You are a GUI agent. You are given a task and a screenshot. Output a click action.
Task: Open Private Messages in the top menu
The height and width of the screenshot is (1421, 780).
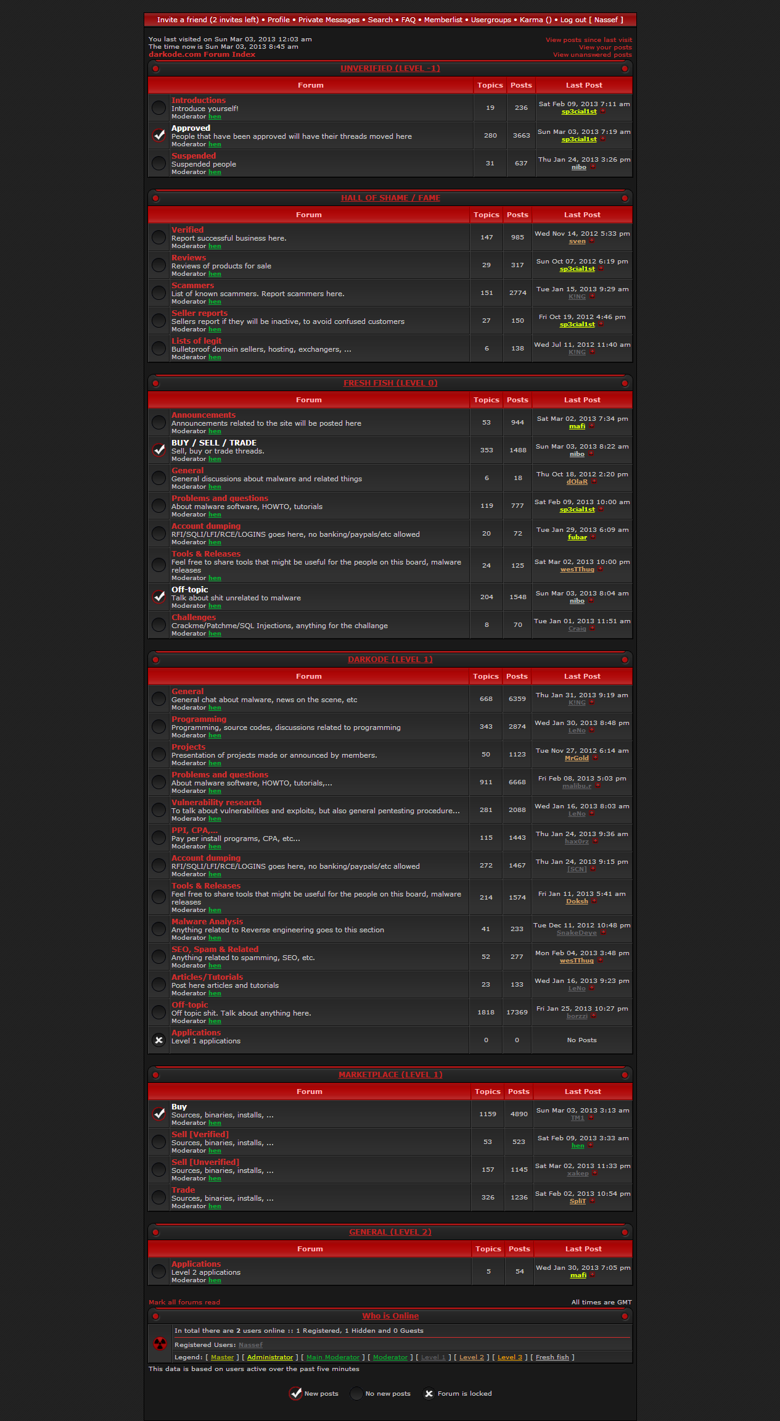click(x=329, y=20)
